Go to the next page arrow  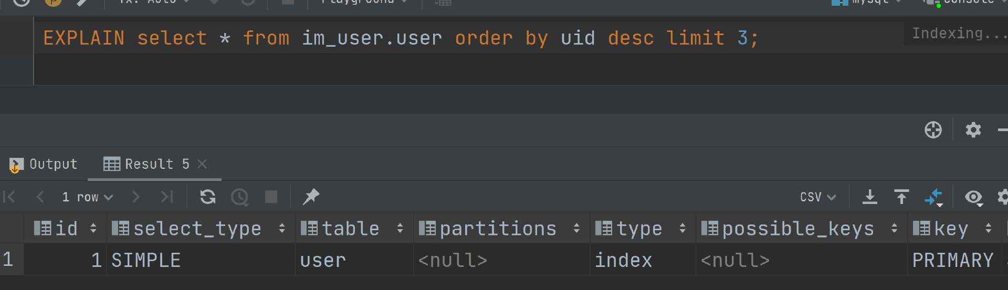(136, 197)
